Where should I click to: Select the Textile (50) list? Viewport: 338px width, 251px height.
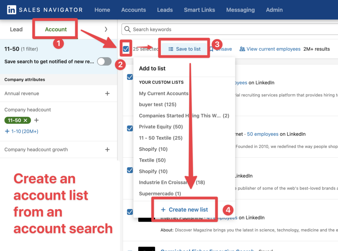tap(152, 160)
